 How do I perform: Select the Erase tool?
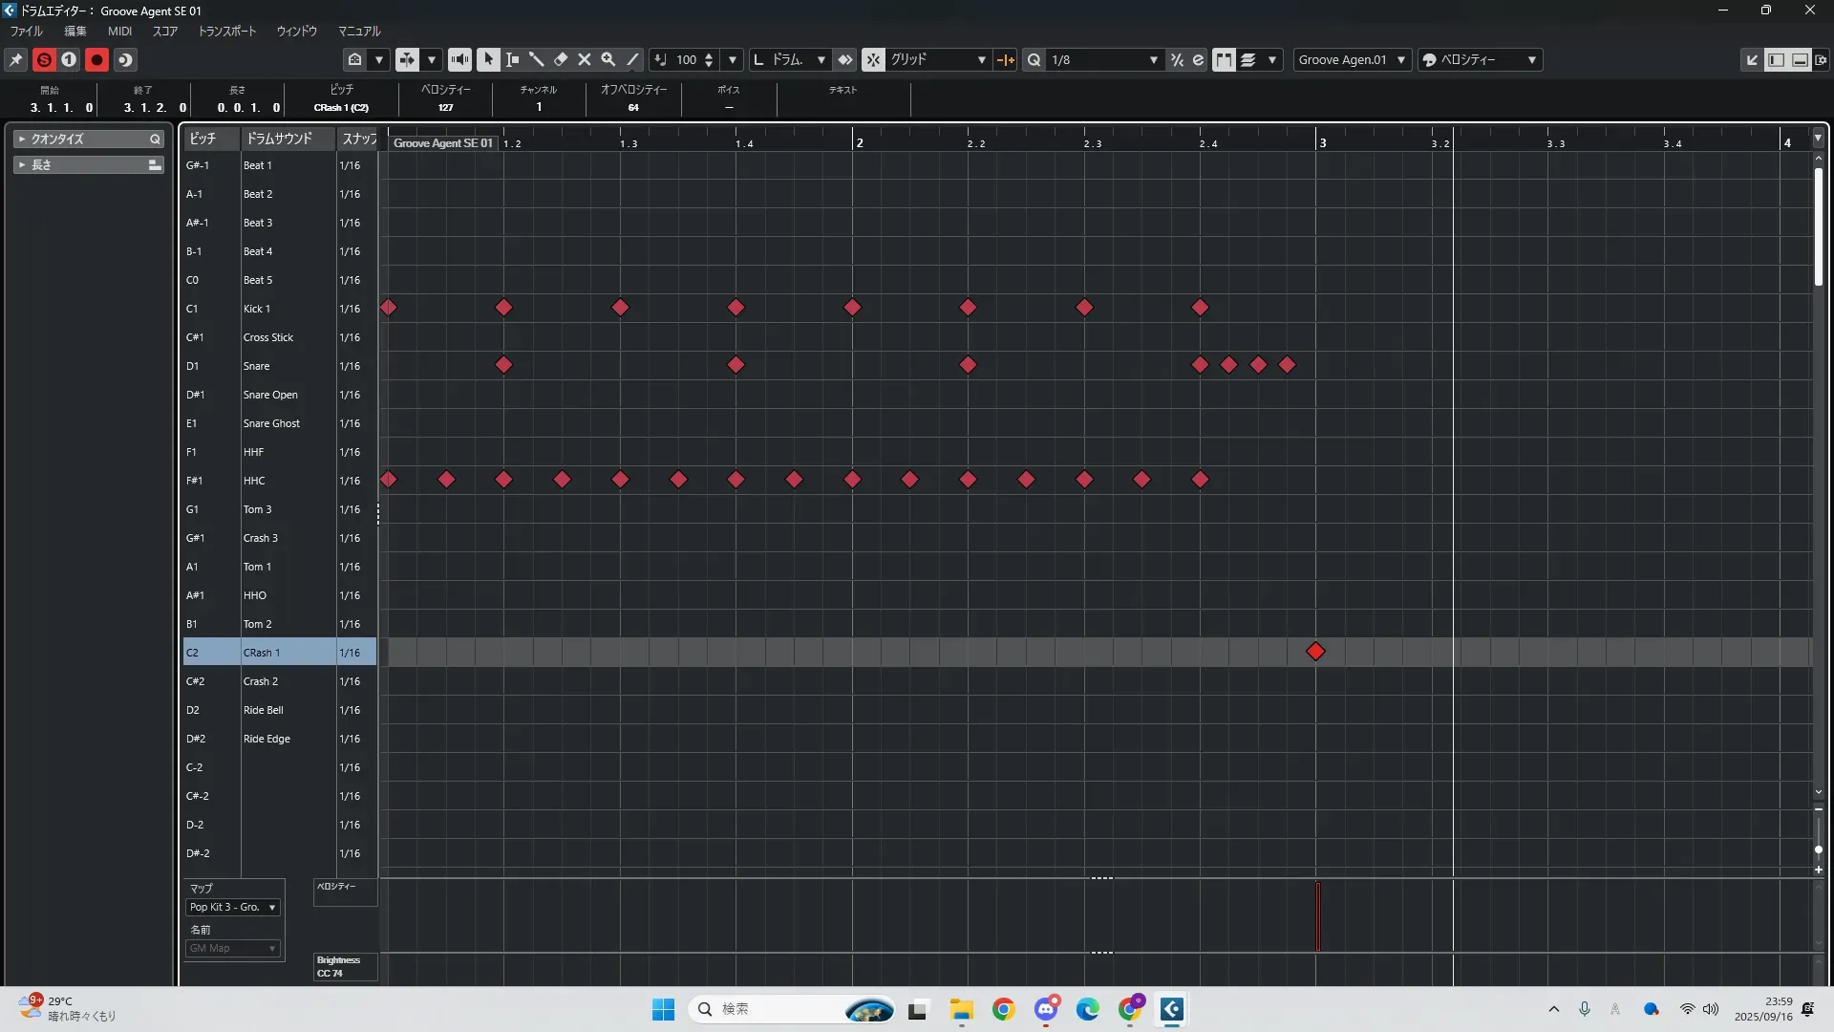[x=561, y=59]
